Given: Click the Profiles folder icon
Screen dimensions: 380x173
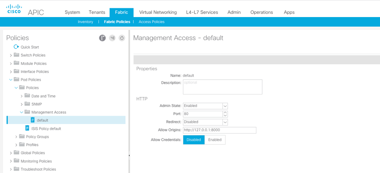Looking at the screenshot, I should (22, 145).
